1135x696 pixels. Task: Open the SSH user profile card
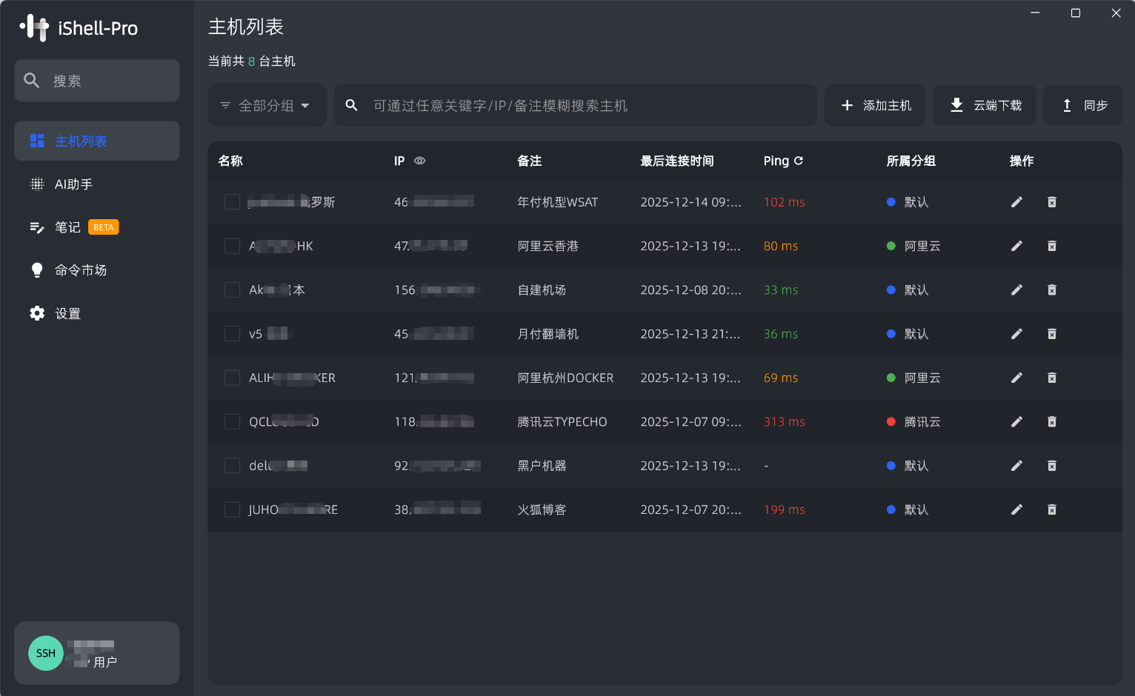pyautogui.click(x=96, y=653)
